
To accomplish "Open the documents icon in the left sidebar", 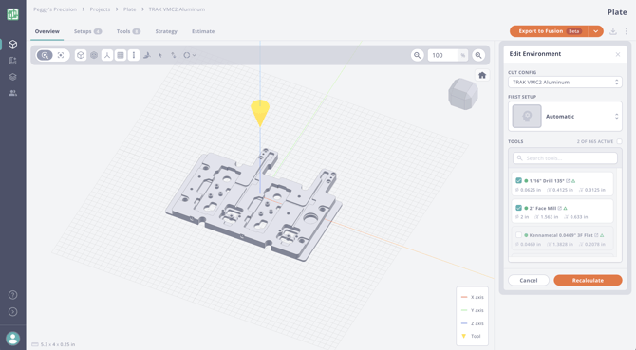I will tap(12, 61).
